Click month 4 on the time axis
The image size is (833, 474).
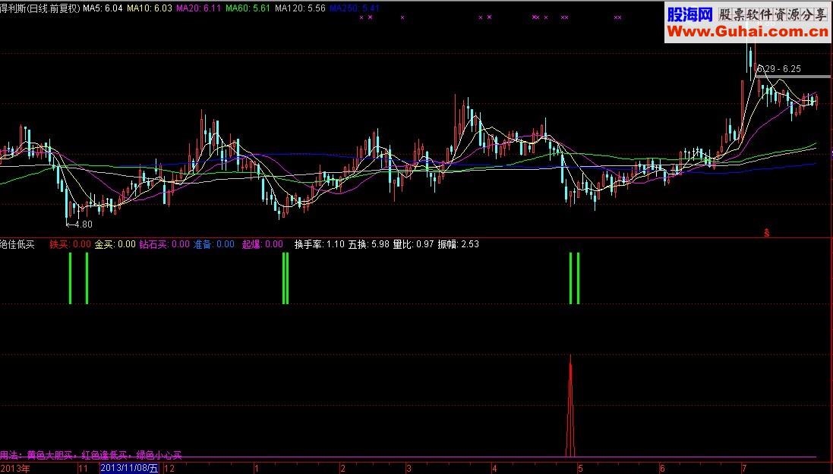point(494,469)
